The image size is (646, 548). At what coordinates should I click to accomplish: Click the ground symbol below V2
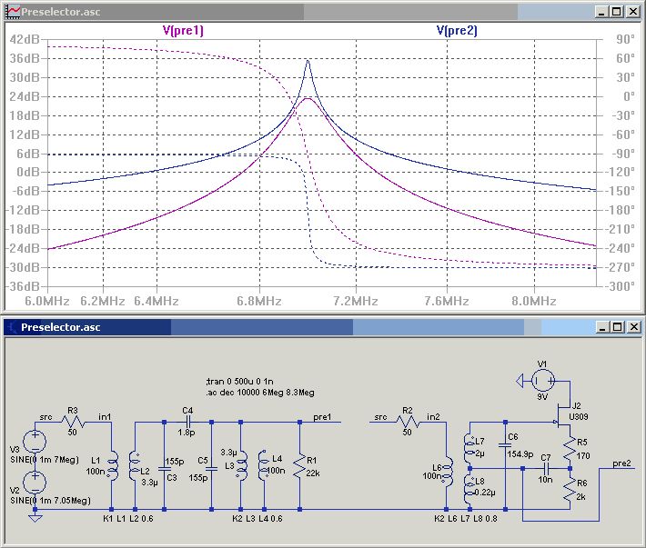(35, 518)
